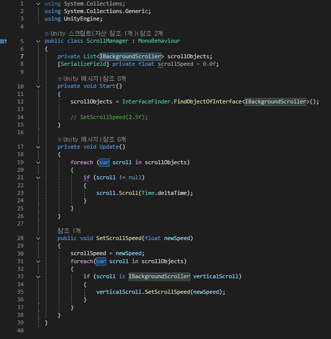Open the '참조 2개' CodeLens link above class
The height and width of the screenshot is (339, 331).
[x=151, y=34]
